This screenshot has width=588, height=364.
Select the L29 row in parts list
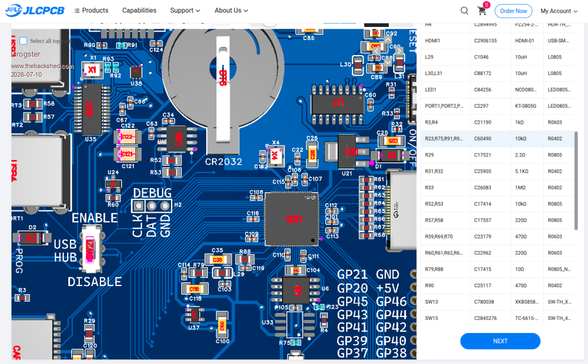tap(498, 57)
